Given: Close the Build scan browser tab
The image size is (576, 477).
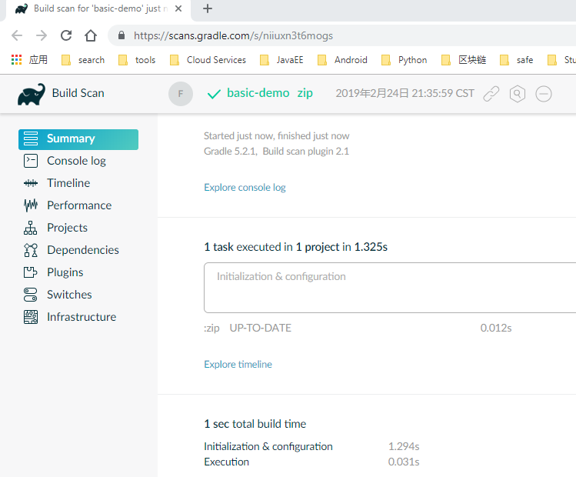Looking at the screenshot, I should pyautogui.click(x=178, y=8).
